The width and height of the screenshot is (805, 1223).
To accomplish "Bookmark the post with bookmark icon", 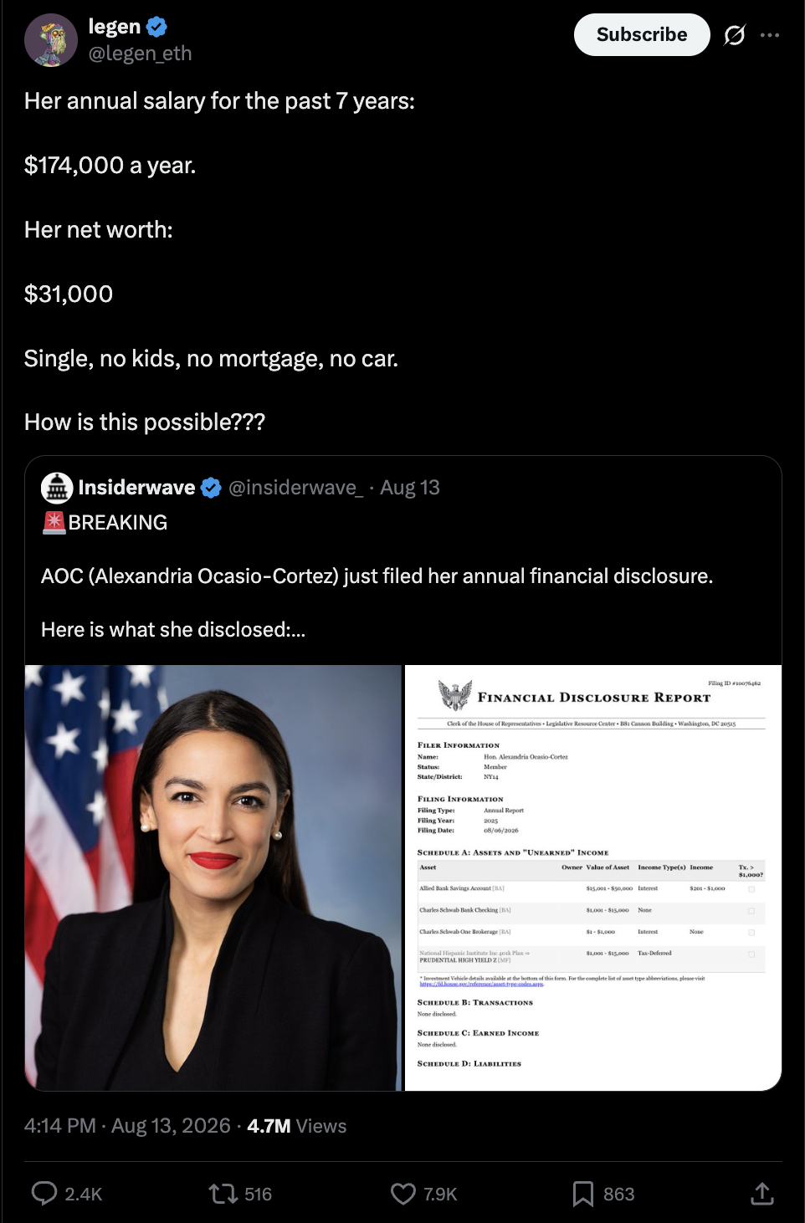I will pyautogui.click(x=583, y=1194).
